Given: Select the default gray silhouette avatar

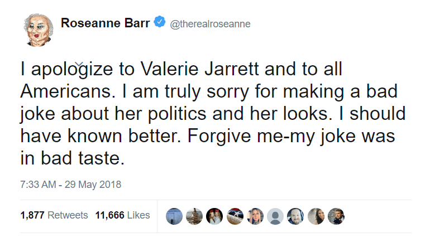Looking at the screenshot, I should point(275,216).
